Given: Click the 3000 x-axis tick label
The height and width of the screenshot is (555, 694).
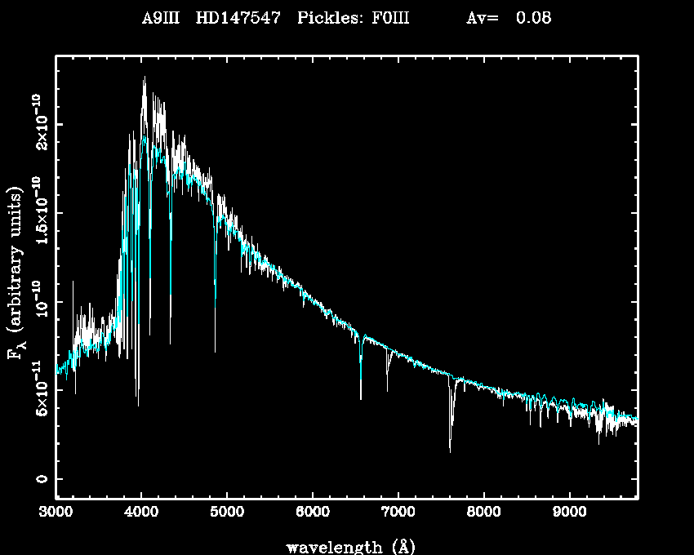Looking at the screenshot, I should tap(56, 513).
